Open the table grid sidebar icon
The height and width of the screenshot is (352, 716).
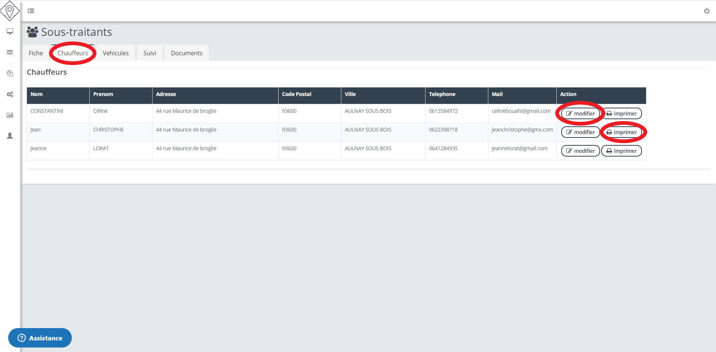(10, 52)
